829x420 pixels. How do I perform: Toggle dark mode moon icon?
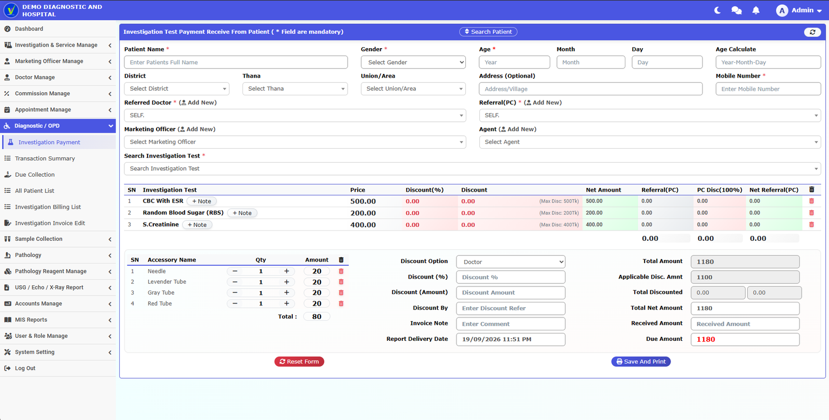point(718,10)
